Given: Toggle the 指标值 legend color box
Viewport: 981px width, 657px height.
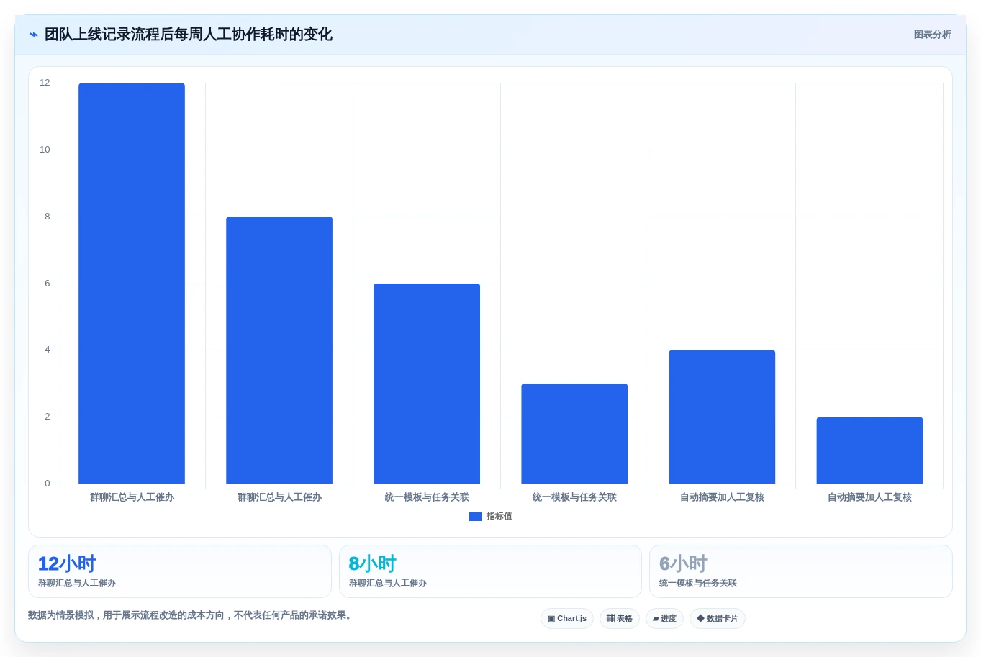Looking at the screenshot, I should [x=475, y=517].
